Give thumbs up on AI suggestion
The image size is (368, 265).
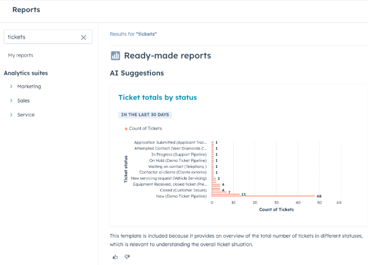(x=115, y=257)
